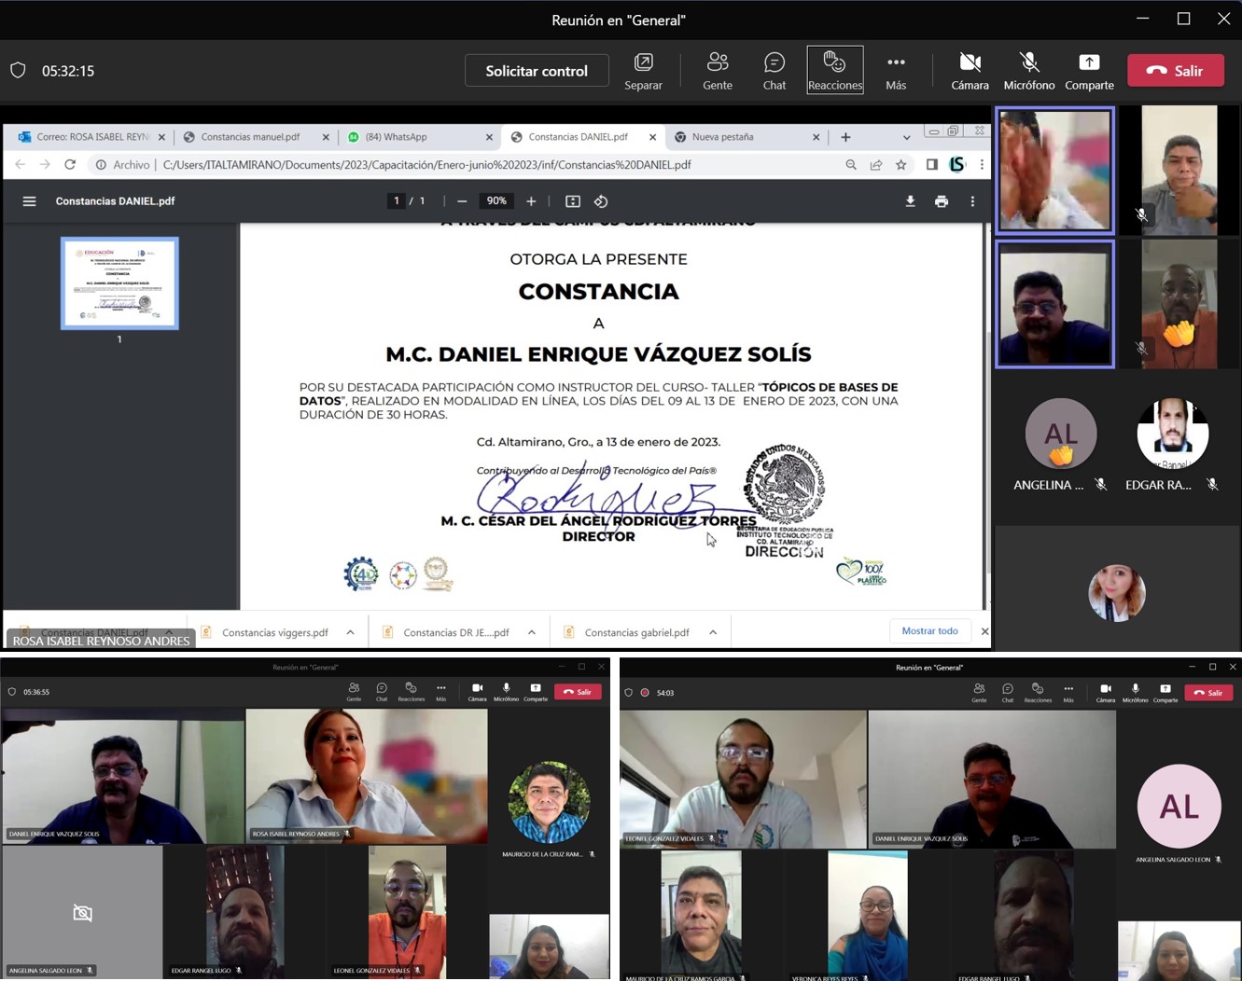This screenshot has height=981, width=1242.
Task: Switch to Nueva pestaña browser tab
Action: [x=745, y=137]
